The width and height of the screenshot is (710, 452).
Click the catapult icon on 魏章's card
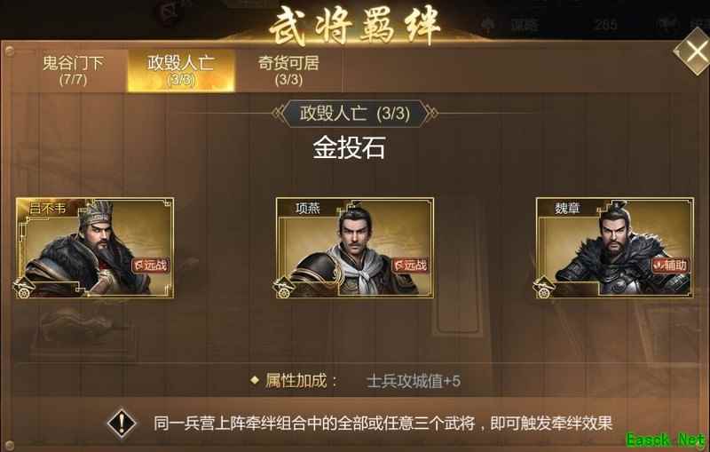pyautogui.click(x=544, y=288)
